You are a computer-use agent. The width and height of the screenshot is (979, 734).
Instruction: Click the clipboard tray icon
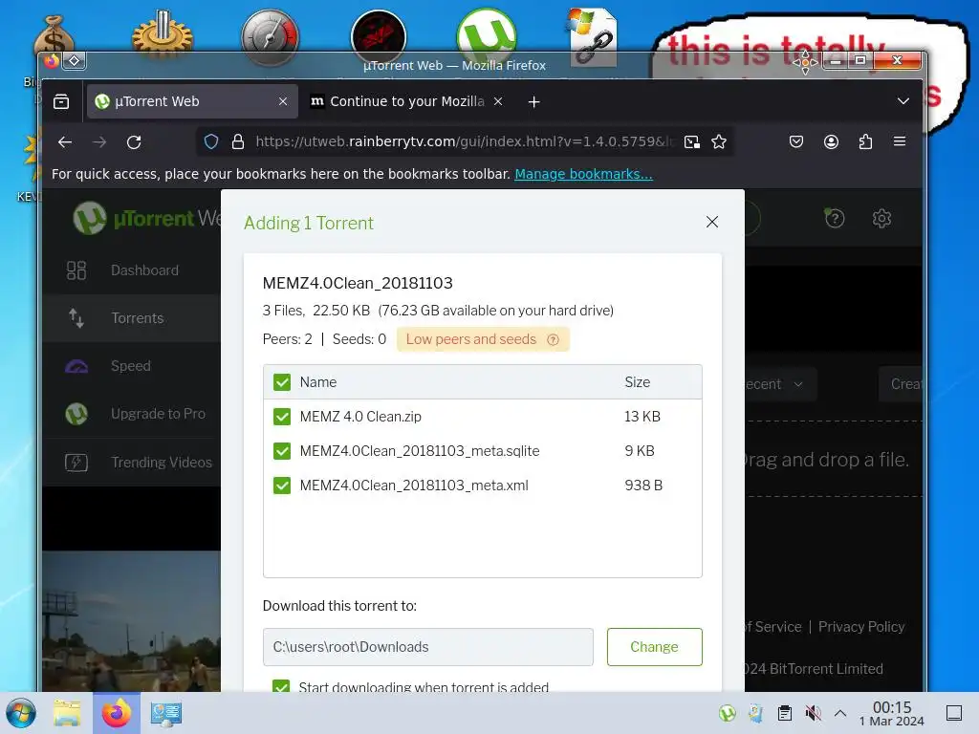pyautogui.click(x=785, y=713)
